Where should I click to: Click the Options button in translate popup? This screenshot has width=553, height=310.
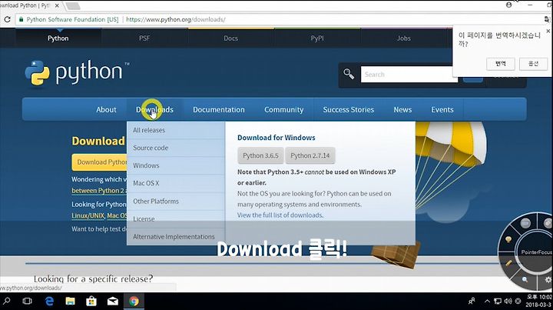[x=533, y=64]
